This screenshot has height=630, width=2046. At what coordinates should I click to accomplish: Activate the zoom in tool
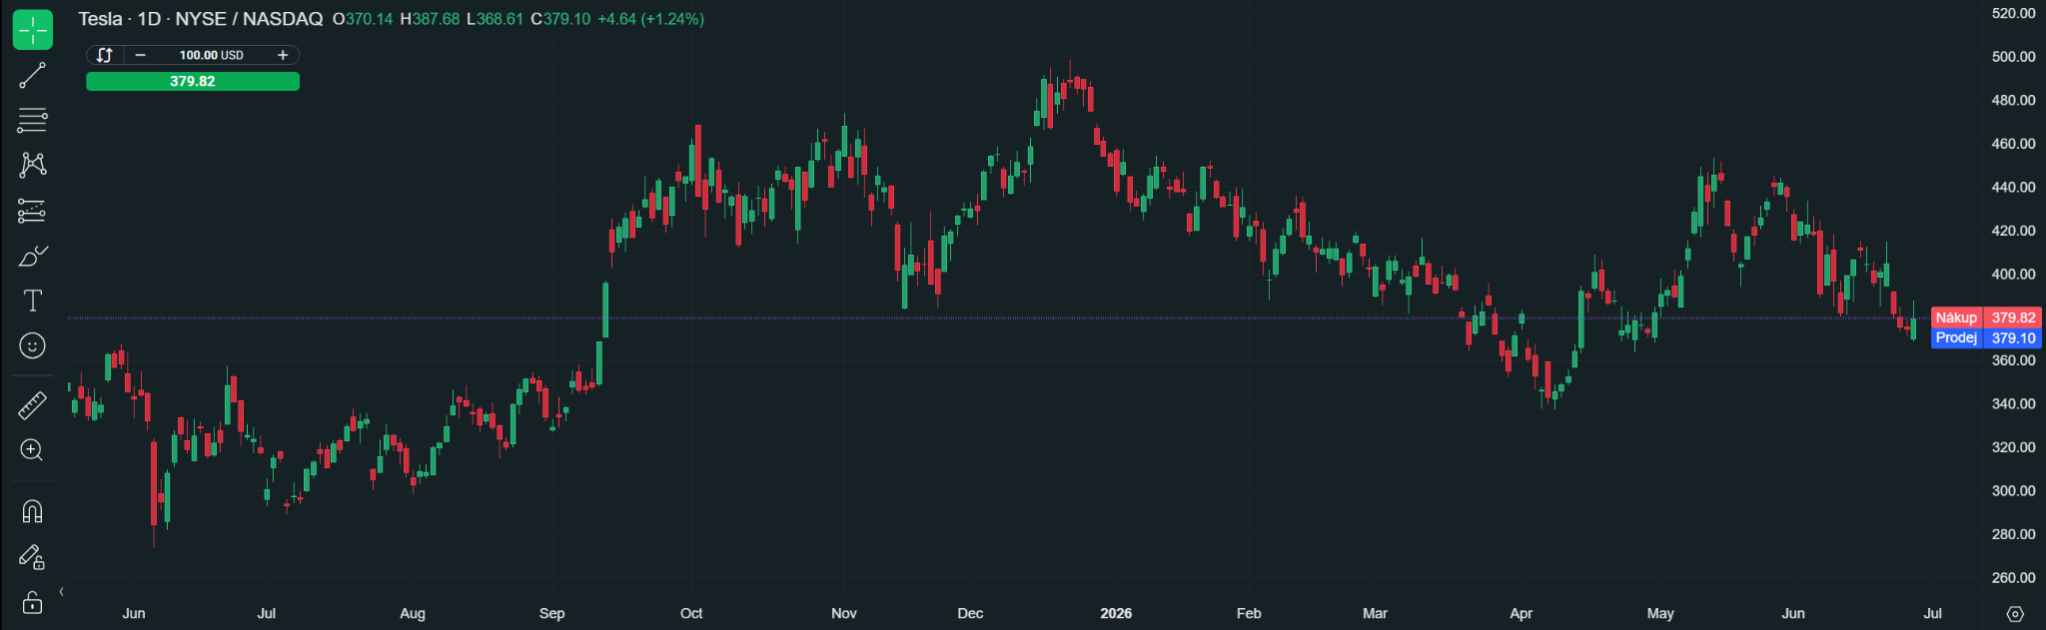coord(32,450)
